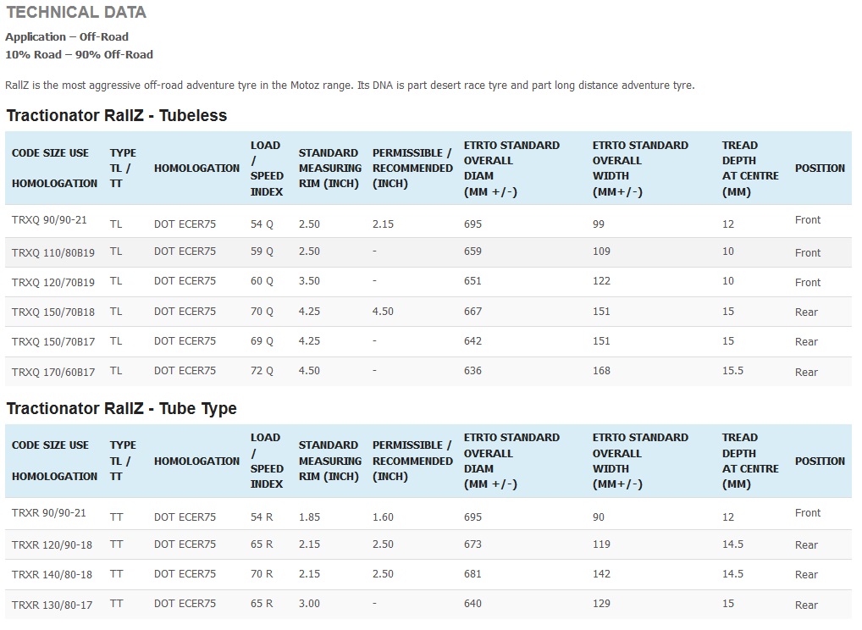Click the standard rim value 1.85
Screen dimensions: 862x630
[310, 517]
